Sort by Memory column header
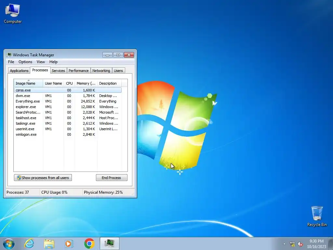This screenshot has height=250, width=333. (x=86, y=83)
